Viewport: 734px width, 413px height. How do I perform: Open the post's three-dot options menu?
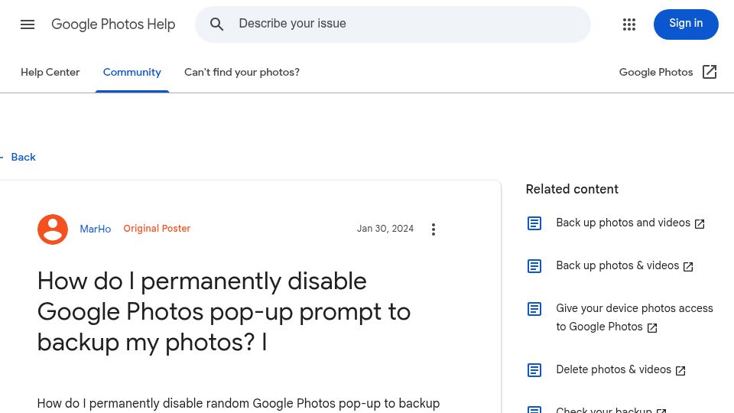(x=434, y=229)
